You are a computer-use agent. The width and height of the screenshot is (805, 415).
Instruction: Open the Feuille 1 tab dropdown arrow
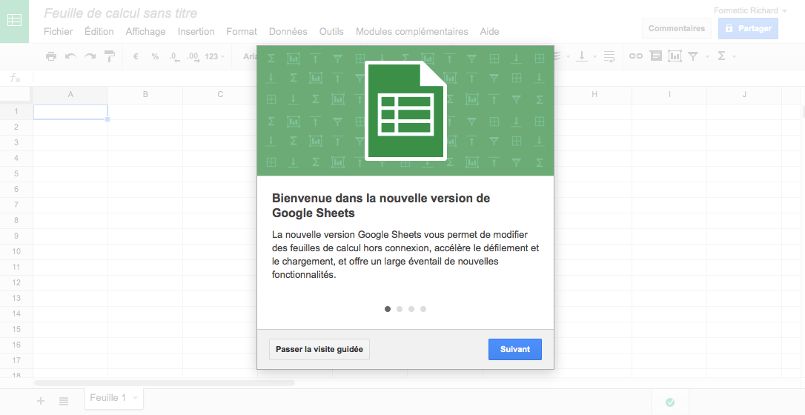135,398
